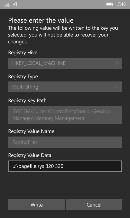This screenshot has width=130, height=218.
Task: Click the chevron on Registry Hive combo box
Action: pos(116,63)
